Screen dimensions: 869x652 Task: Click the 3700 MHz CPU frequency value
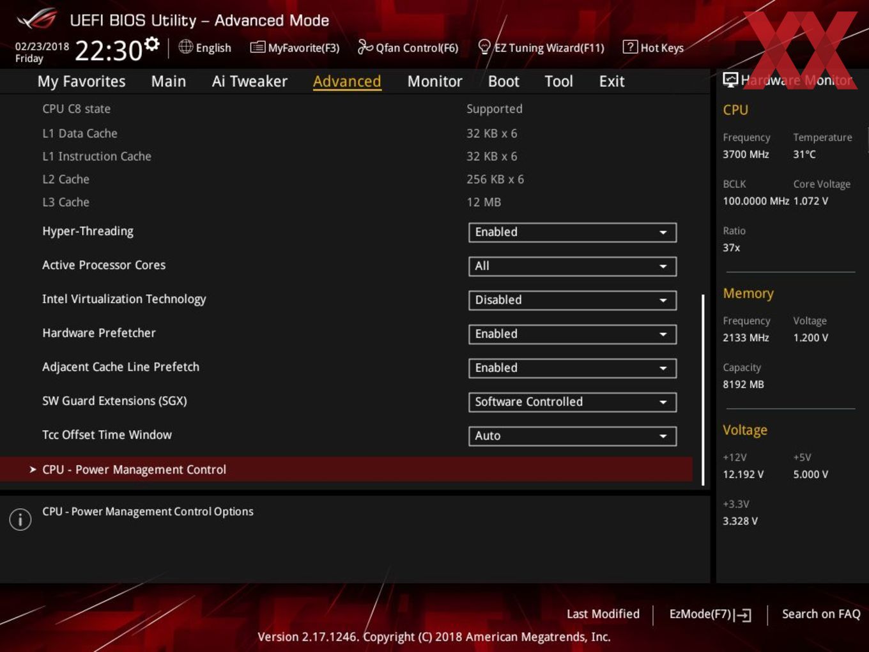point(746,154)
